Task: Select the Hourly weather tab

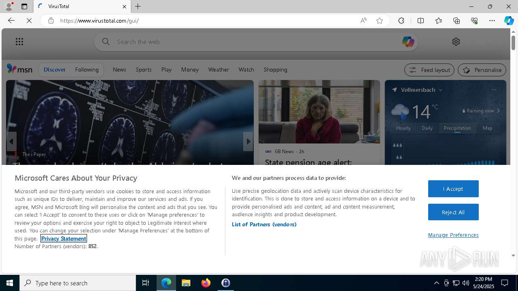Action: (x=403, y=128)
